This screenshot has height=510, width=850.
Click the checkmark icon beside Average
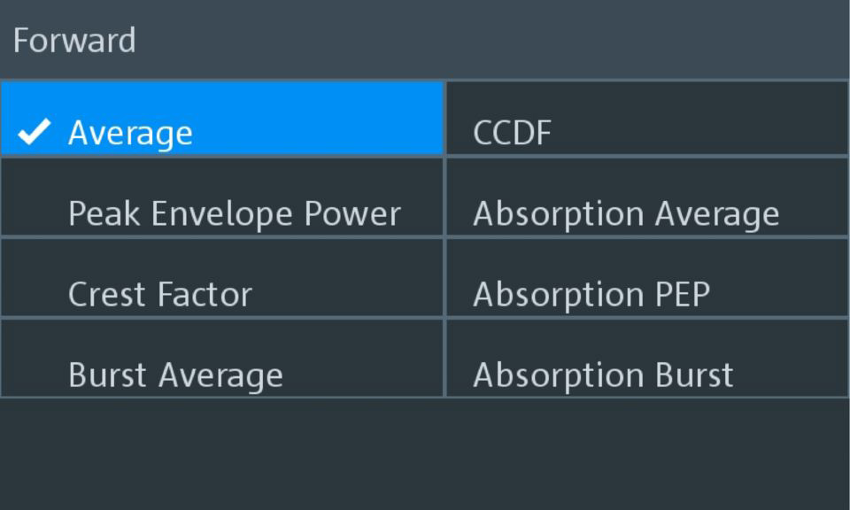35,133
